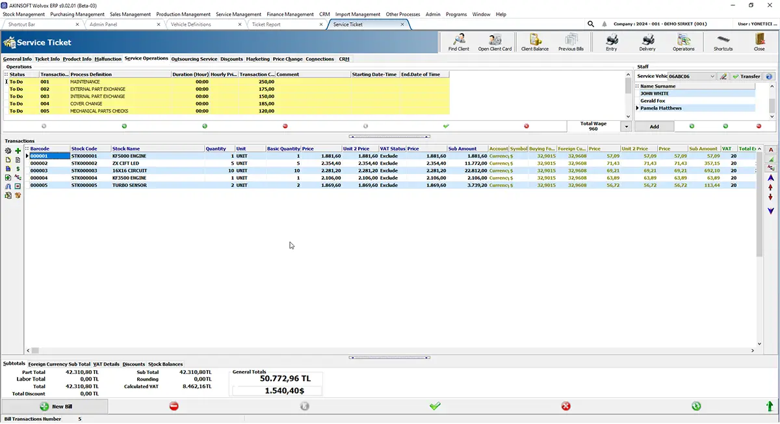Screen dimensions: 780x424
Task: Click the green plus icon beside Transactions grid
Action: 18,151
